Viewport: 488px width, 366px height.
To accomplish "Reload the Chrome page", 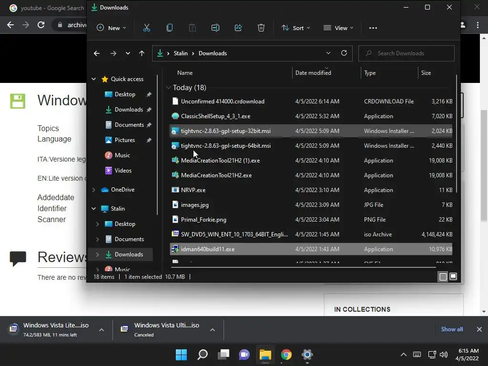I will 41,25.
